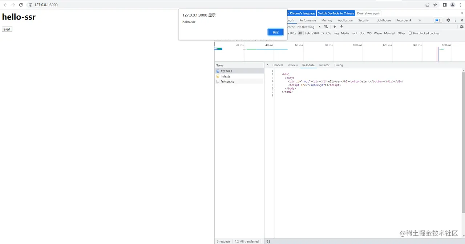Switch to the Lighthouse tab
The width and height of the screenshot is (465, 244).
tap(384, 20)
